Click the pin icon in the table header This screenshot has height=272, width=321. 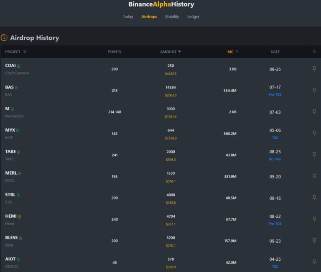pos(314,52)
